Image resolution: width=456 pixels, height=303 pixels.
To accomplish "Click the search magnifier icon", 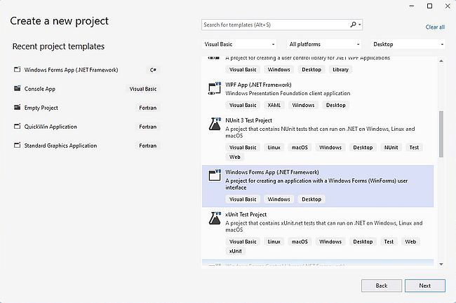I will pyautogui.click(x=353, y=24).
